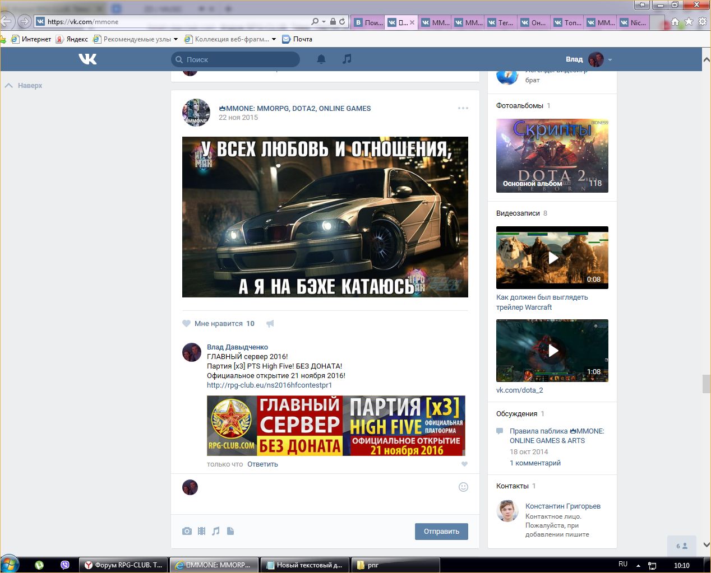This screenshot has width=711, height=573.
Task: Click the browser Forward arrow
Action: [24, 21]
